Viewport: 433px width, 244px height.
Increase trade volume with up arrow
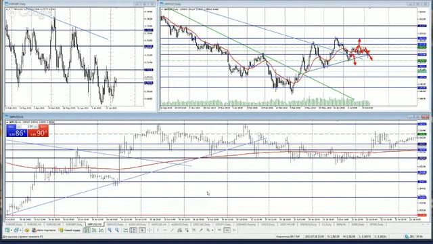tap(37, 127)
